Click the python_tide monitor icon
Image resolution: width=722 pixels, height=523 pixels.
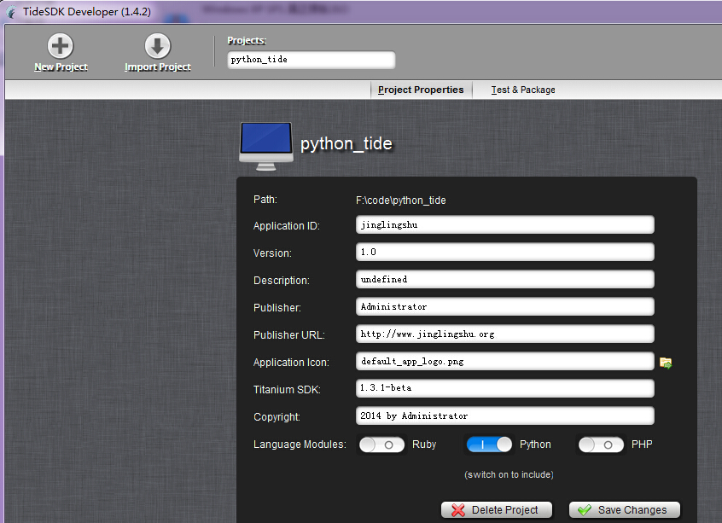click(x=266, y=146)
